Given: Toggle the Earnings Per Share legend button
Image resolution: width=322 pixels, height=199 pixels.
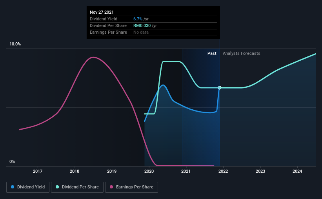Looking at the screenshot, I should [x=132, y=187].
